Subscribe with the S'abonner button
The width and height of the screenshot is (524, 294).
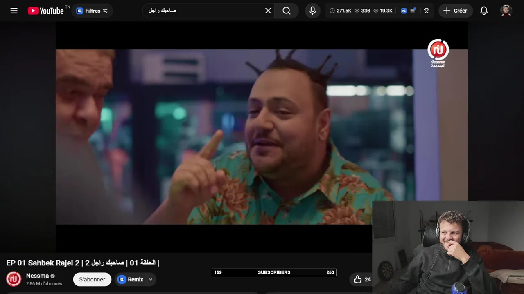coord(92,279)
